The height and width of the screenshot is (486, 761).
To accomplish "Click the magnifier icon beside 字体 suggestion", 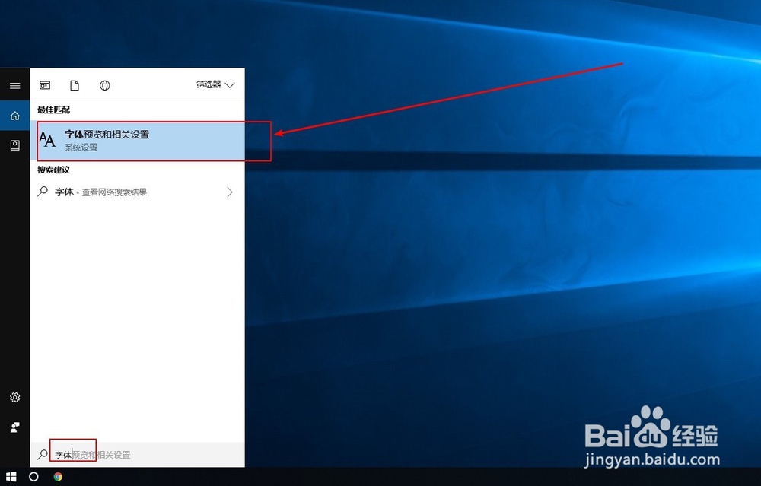I will pyautogui.click(x=43, y=192).
